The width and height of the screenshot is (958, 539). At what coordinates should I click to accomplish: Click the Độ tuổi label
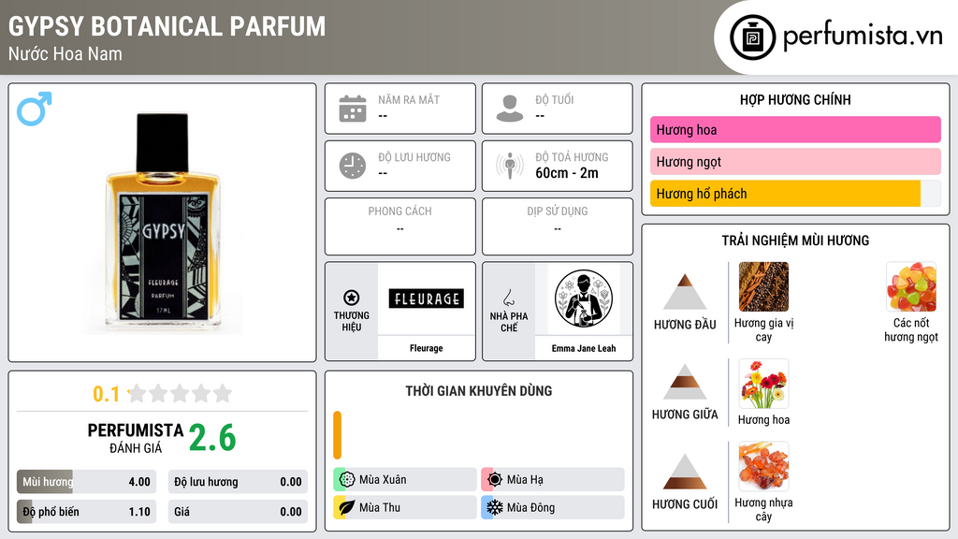(554, 99)
